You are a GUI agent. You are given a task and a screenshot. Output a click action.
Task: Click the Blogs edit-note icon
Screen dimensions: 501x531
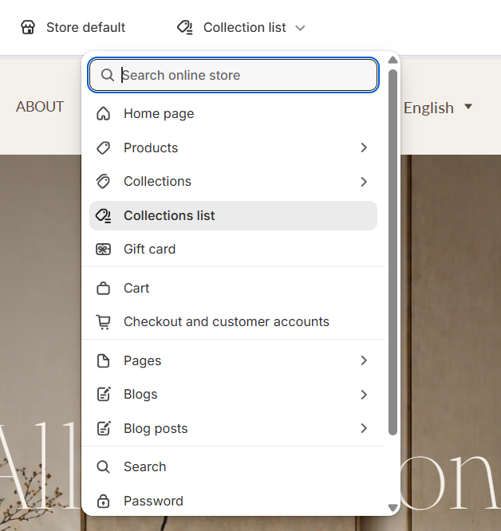coord(104,395)
